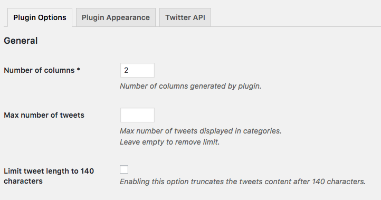Click the word characters in the limit label
This screenshot has width=381, height=200.
23,181
